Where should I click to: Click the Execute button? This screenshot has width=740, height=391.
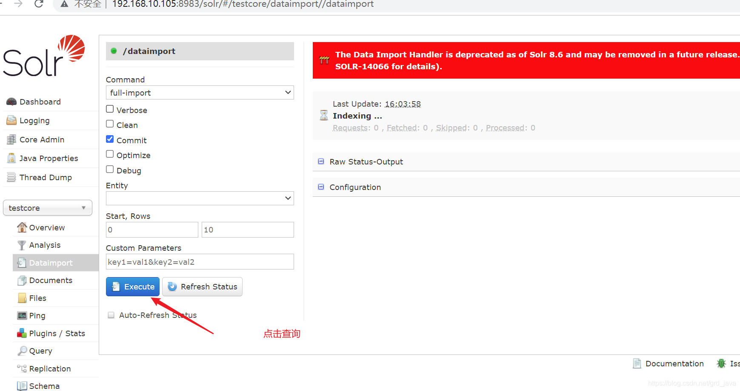(x=133, y=287)
